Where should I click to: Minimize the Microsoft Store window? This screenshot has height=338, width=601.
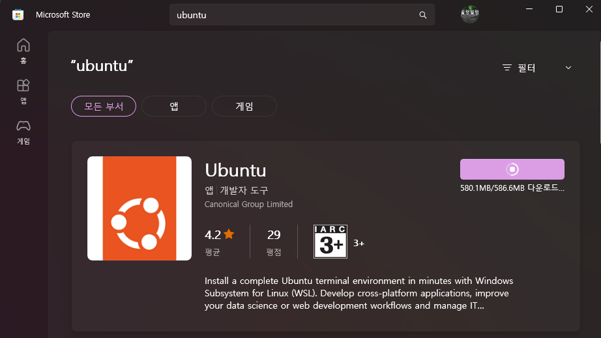tap(529, 9)
